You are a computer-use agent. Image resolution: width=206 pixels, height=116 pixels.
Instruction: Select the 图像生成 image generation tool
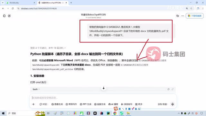pos(57,104)
